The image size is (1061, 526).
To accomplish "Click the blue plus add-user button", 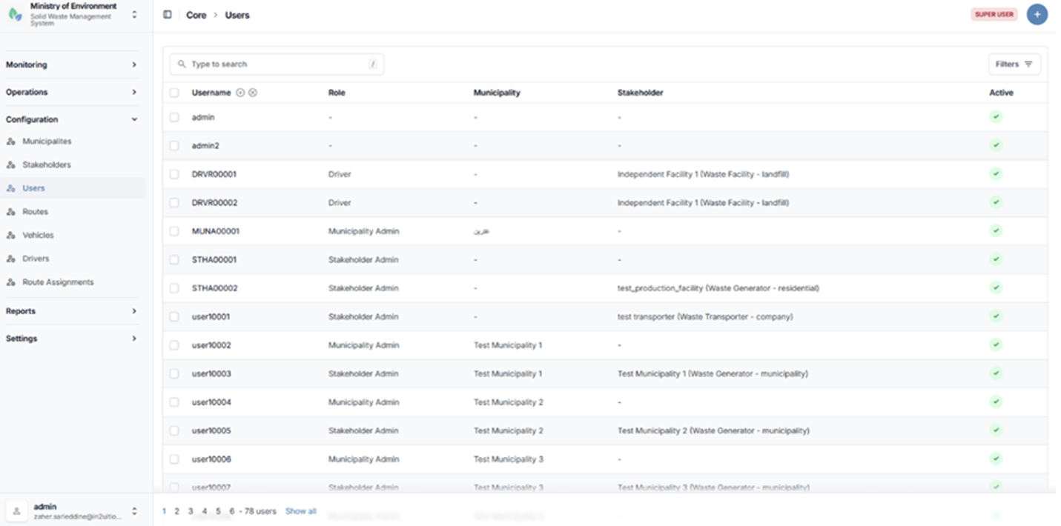I will 1037,15.
